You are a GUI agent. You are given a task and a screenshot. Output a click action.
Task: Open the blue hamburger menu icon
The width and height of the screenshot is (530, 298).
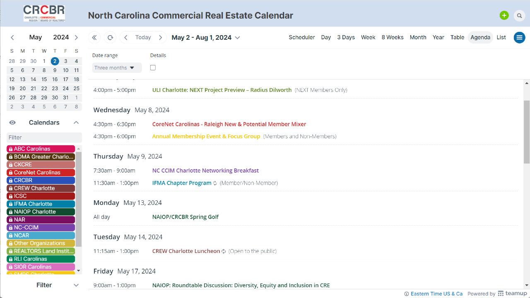(x=519, y=37)
